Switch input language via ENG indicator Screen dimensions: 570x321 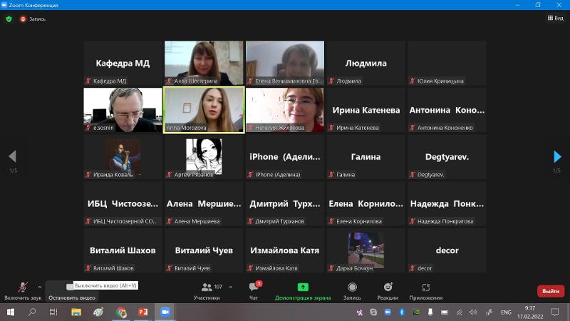click(x=506, y=312)
